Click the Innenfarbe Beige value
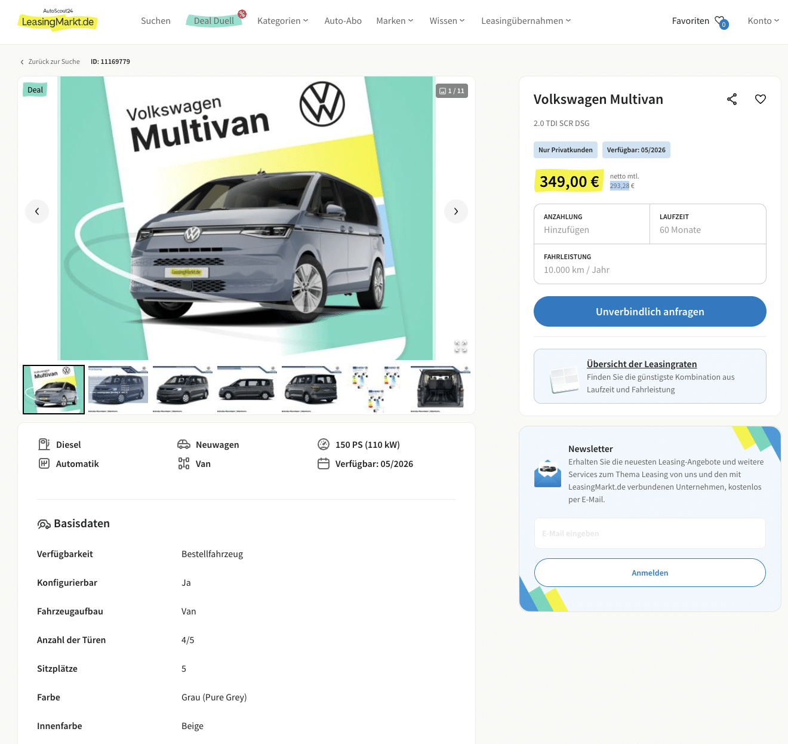 coord(192,726)
